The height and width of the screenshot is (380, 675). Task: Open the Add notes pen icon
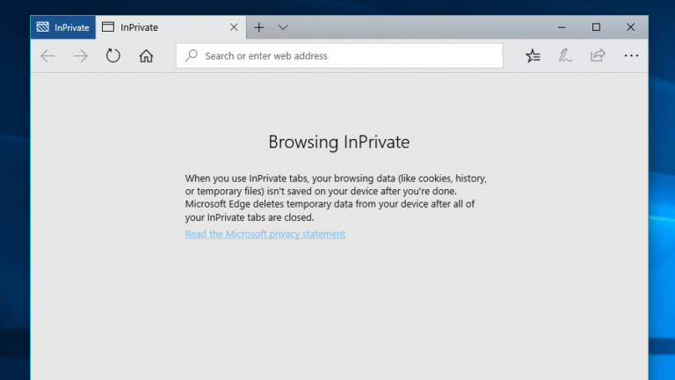pyautogui.click(x=565, y=55)
